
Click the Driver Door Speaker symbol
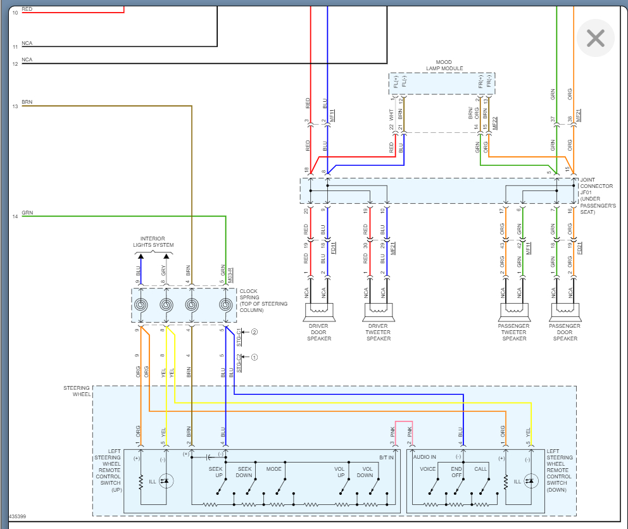[x=319, y=313]
